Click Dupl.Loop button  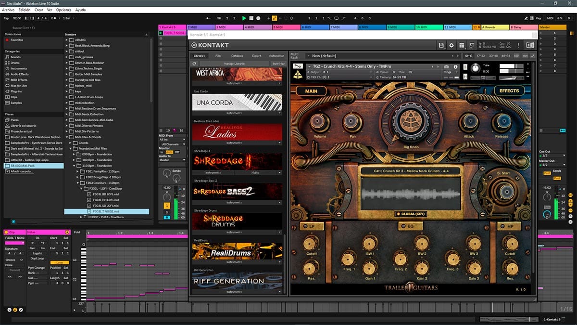coord(37,258)
